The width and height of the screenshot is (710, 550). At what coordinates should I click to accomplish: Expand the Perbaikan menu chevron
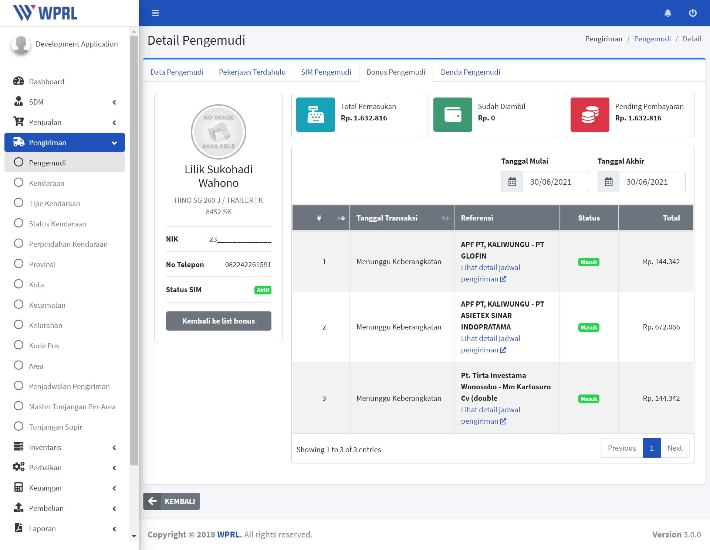[x=114, y=468]
